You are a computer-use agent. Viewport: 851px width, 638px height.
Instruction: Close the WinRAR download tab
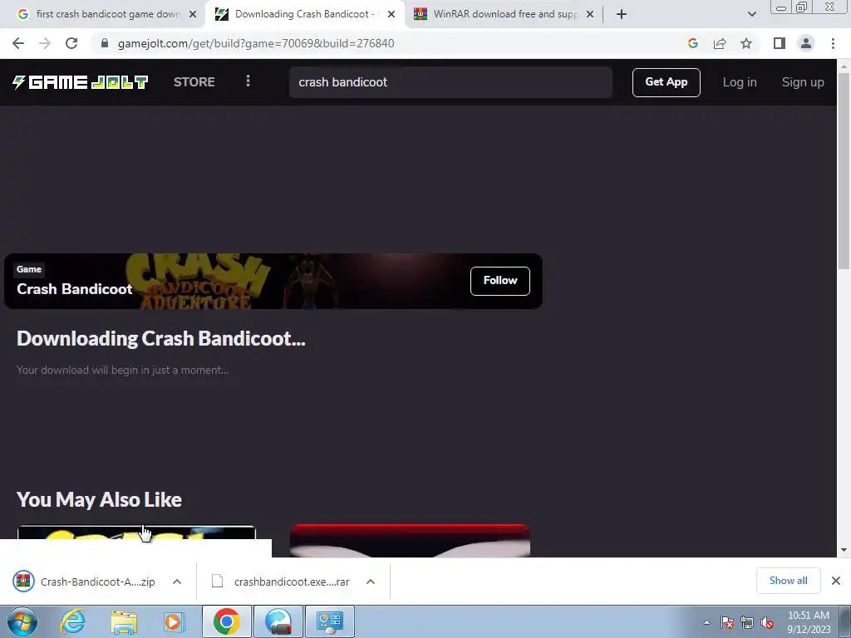(590, 14)
